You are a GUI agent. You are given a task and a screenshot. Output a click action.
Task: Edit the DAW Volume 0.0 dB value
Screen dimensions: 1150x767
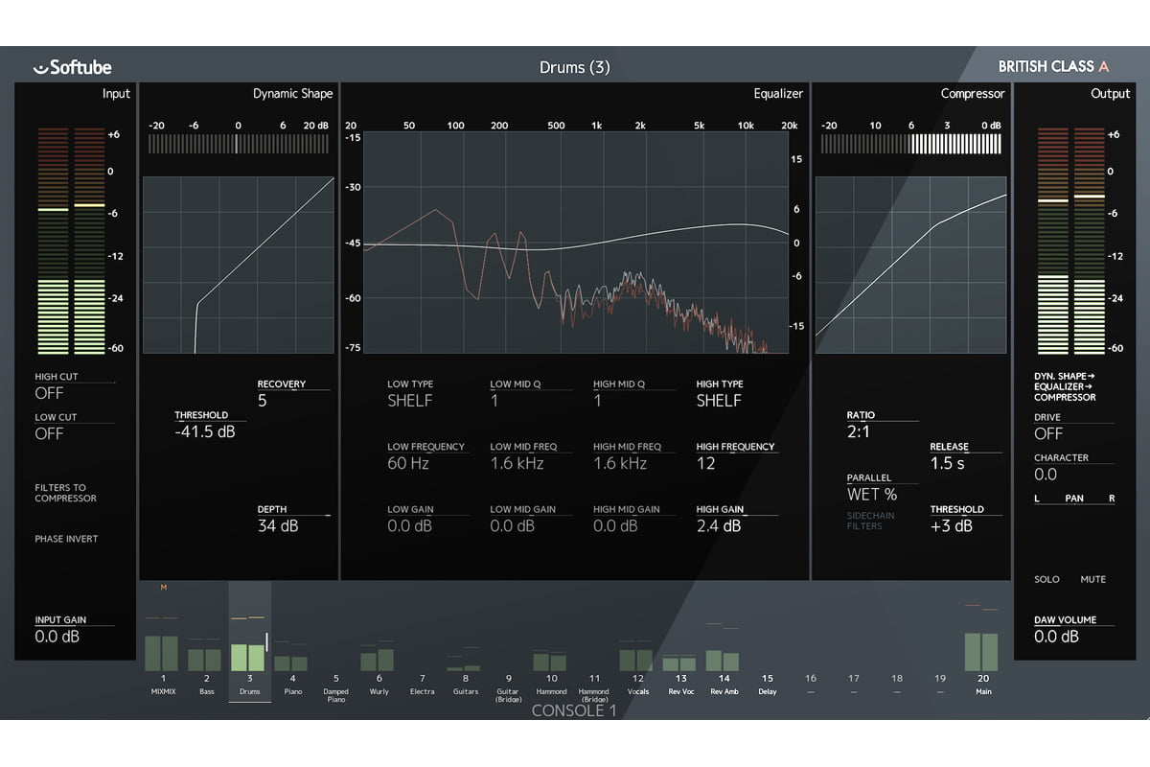(1057, 636)
